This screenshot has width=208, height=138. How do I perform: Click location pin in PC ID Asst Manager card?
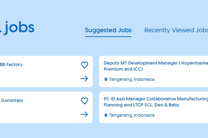(x=106, y=115)
